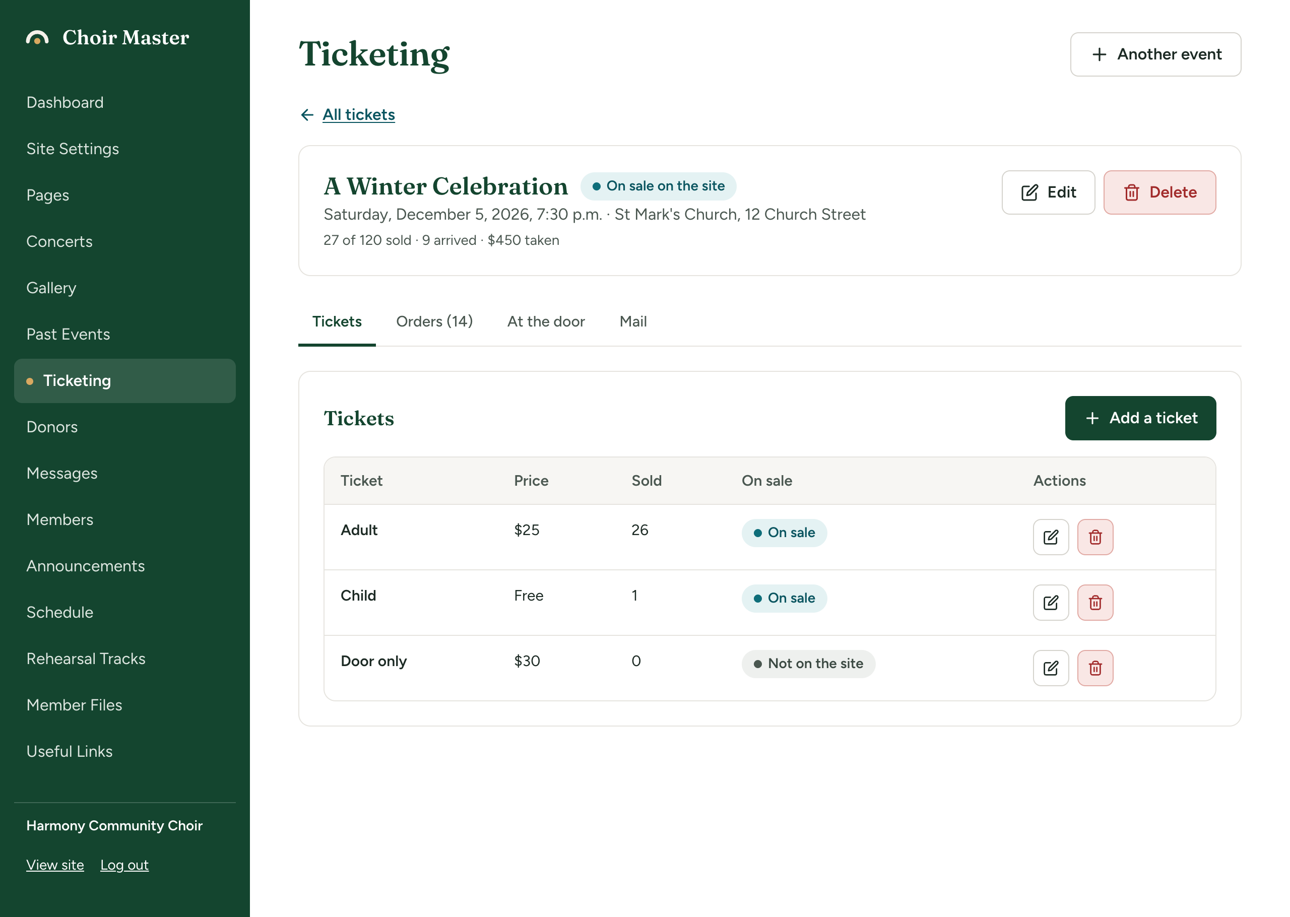This screenshot has height=917, width=1290.
Task: Click the Log out link
Action: pos(124,865)
